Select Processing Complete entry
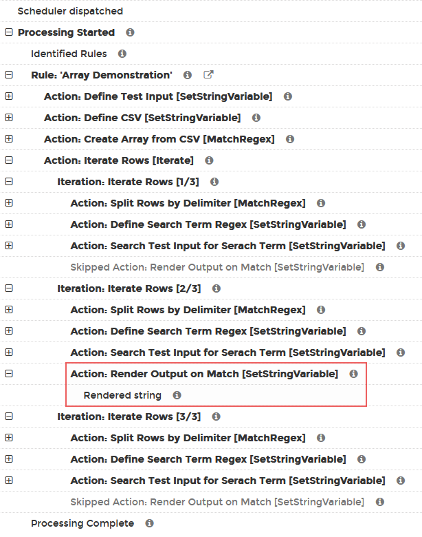The image size is (422, 537). click(x=82, y=523)
